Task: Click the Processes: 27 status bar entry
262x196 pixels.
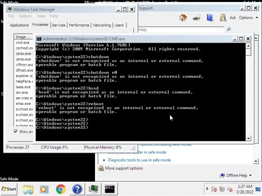Action: click(x=23, y=147)
